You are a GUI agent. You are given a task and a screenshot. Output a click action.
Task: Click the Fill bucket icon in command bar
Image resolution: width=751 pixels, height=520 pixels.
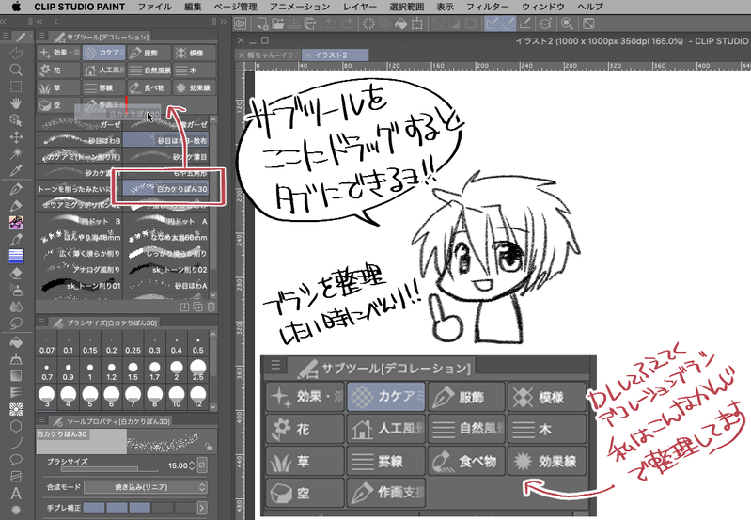tap(401, 23)
